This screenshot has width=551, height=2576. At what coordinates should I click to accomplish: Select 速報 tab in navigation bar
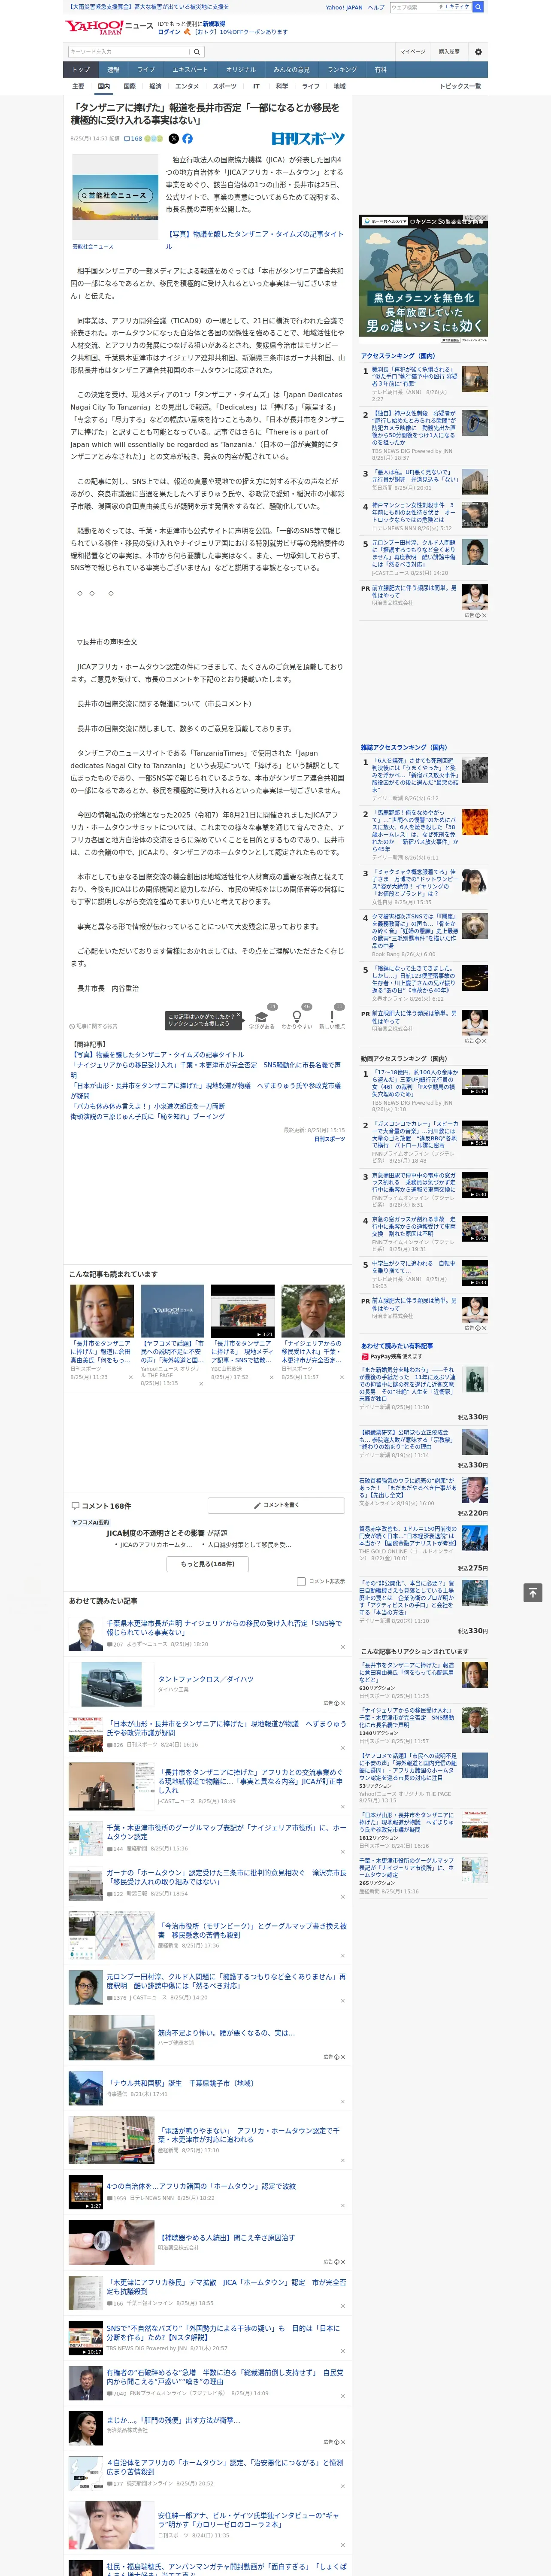[113, 70]
